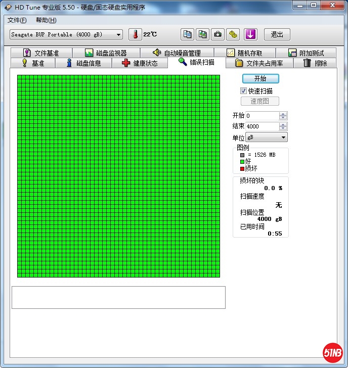Click the purple download arrow icon
Image resolution: width=348 pixels, height=368 pixels.
(251, 34)
